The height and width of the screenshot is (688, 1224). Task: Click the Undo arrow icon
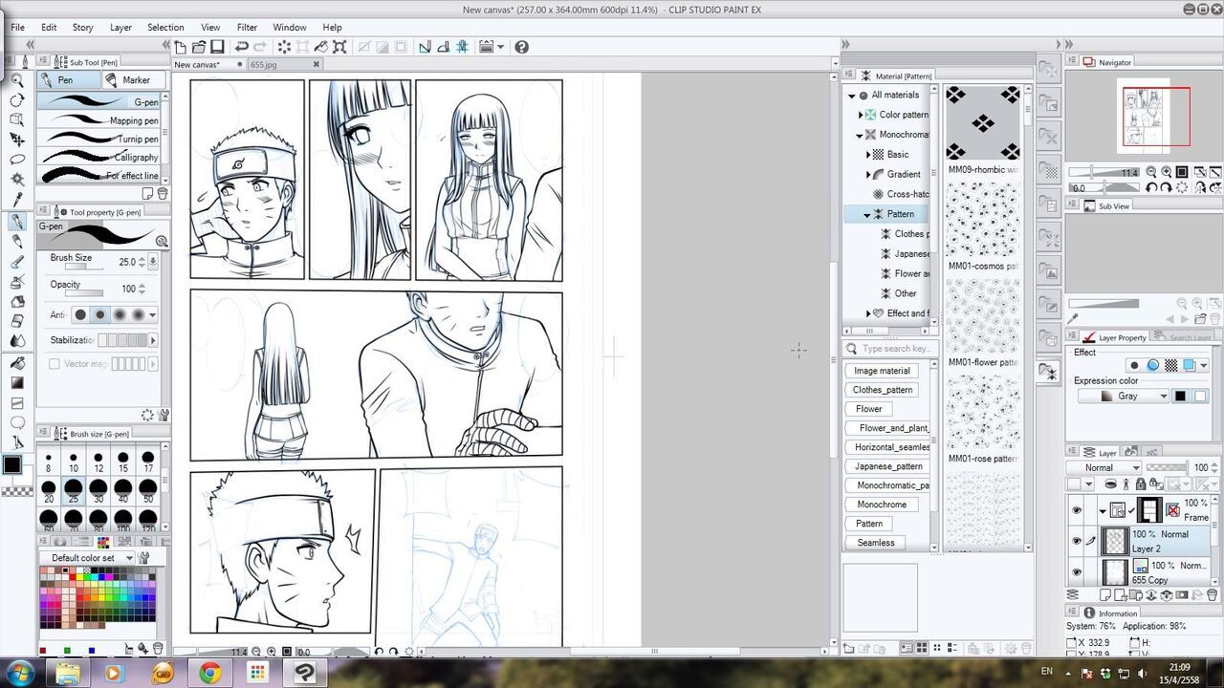tap(242, 47)
